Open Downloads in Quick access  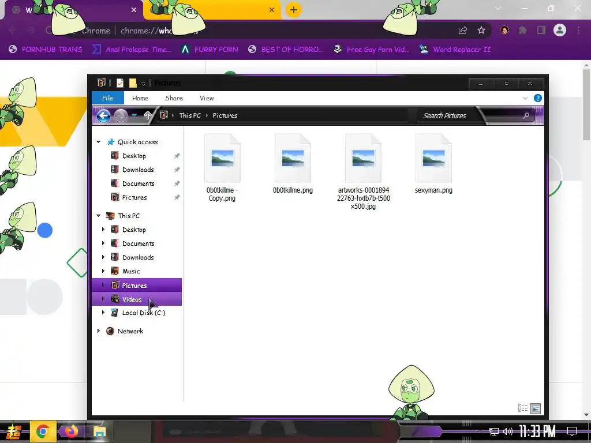click(x=138, y=170)
